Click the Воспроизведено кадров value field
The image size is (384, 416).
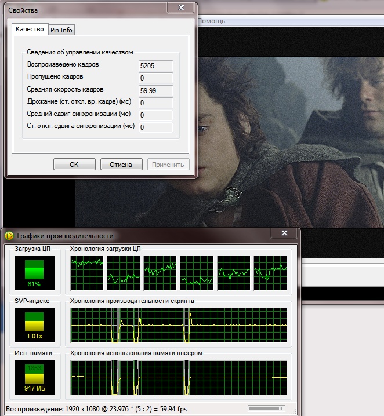[x=155, y=66]
